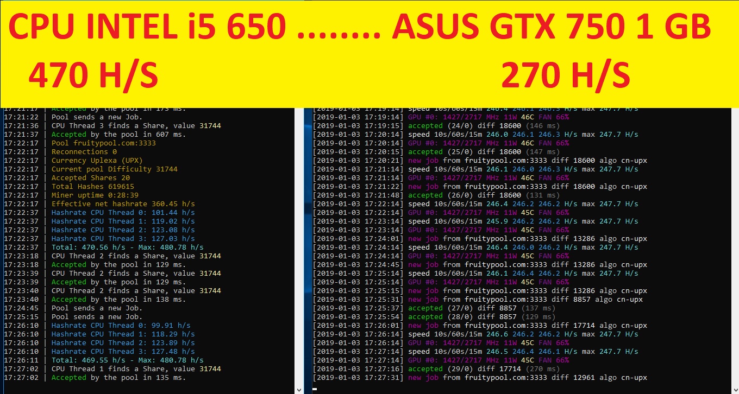
Task: Select the 17:27:14 'GPU #0' status line
Action: [441, 360]
